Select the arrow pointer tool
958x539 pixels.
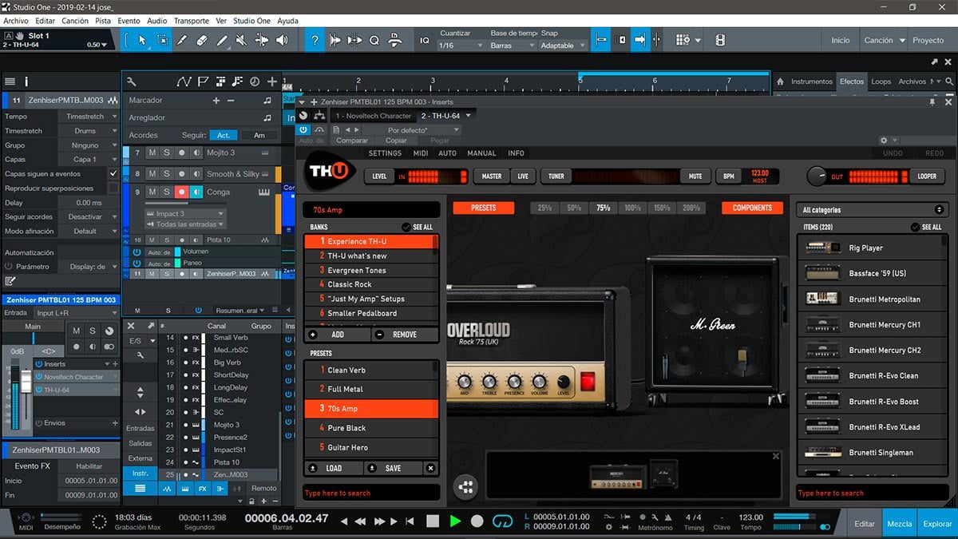tap(143, 40)
